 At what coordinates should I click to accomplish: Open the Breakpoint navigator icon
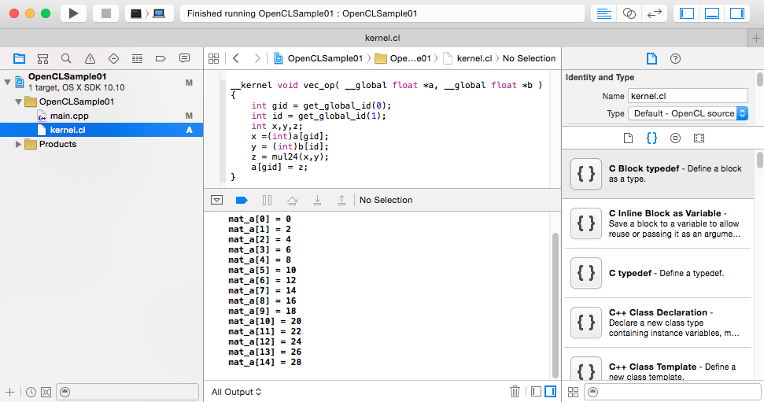pos(161,58)
